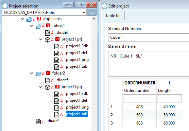Click the document icon of folder1's project1.3db

pos(57,47)
